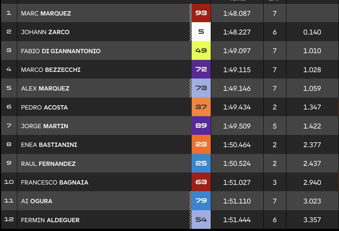Click Jorge Martin's number 89 badge

pos(201,126)
